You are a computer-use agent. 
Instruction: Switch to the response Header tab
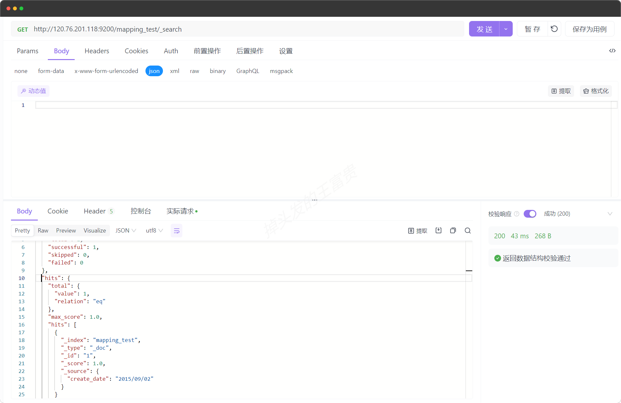tap(98, 211)
